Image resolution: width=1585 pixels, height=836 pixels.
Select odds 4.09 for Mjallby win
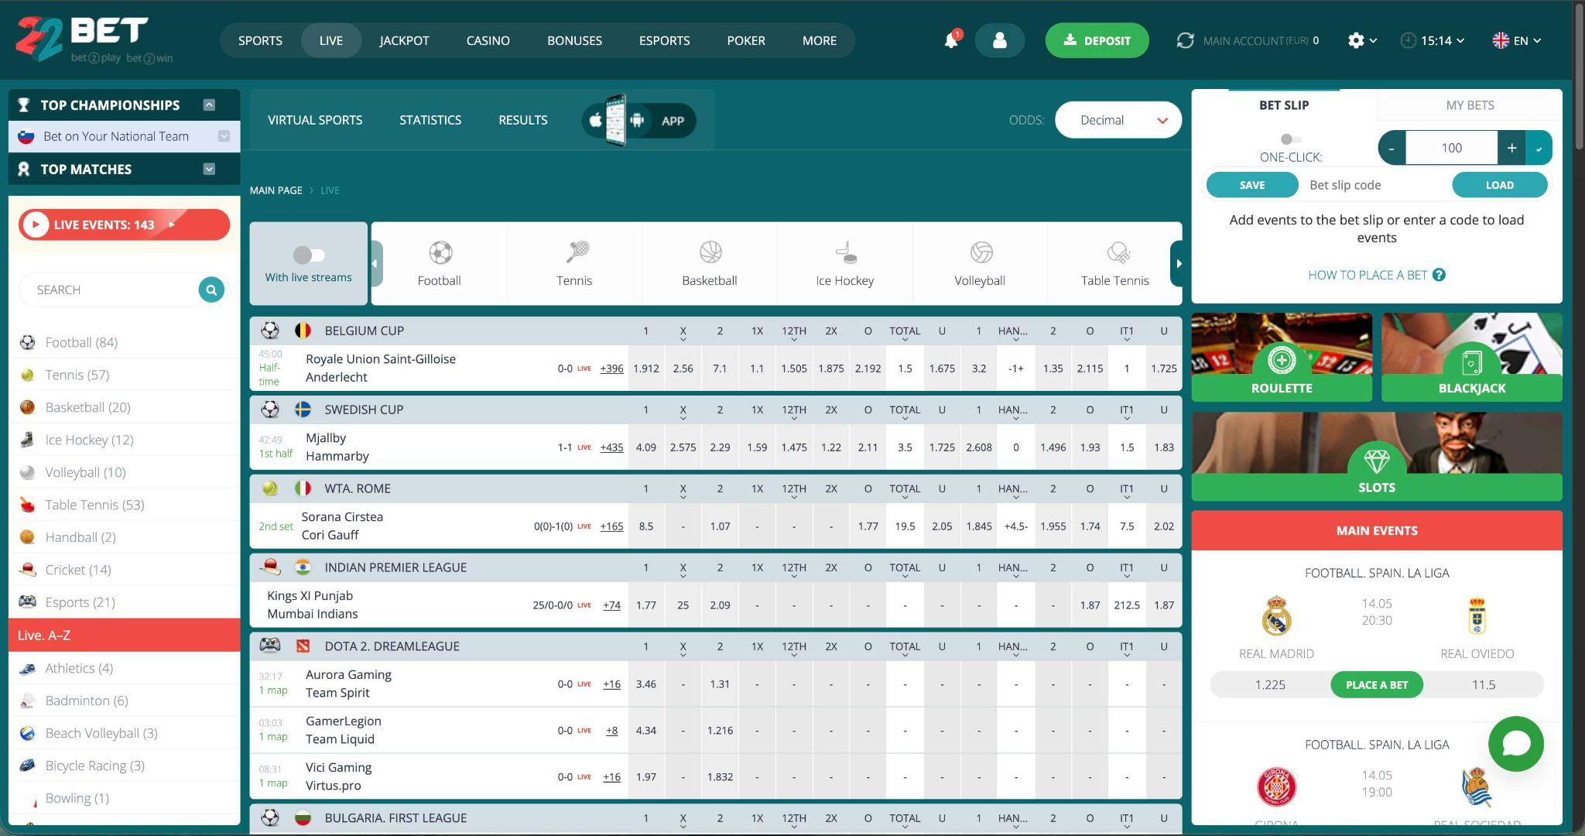(x=645, y=447)
